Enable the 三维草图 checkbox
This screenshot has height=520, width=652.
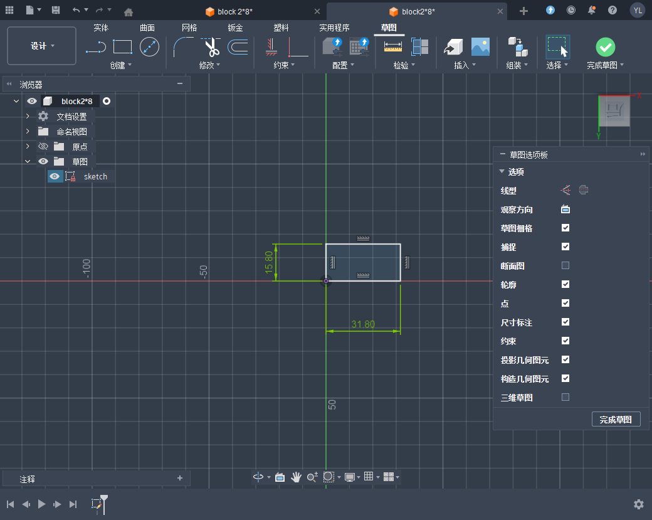(565, 397)
